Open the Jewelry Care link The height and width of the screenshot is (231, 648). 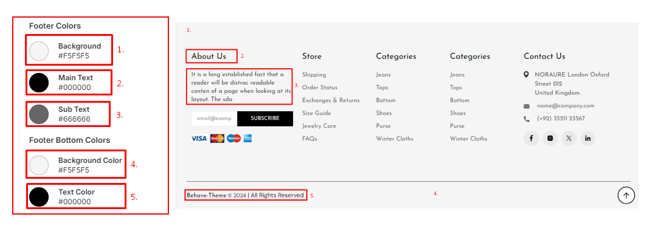coord(319,126)
